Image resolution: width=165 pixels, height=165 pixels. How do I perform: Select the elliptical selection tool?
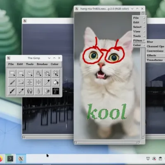tap(21, 73)
